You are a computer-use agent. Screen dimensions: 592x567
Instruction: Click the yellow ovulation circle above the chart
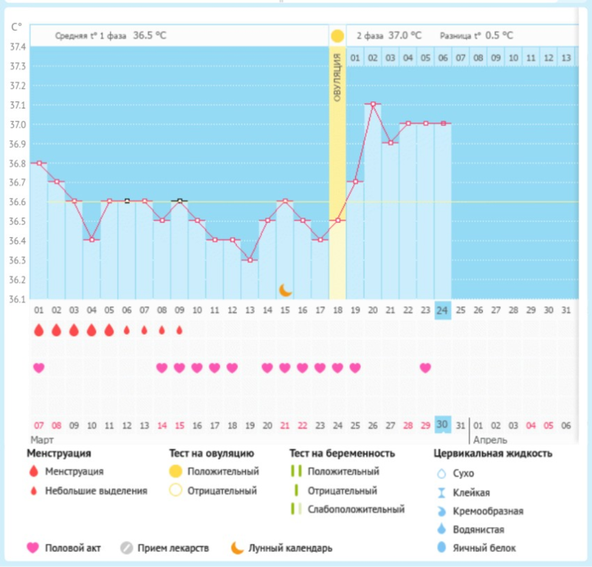(337, 36)
